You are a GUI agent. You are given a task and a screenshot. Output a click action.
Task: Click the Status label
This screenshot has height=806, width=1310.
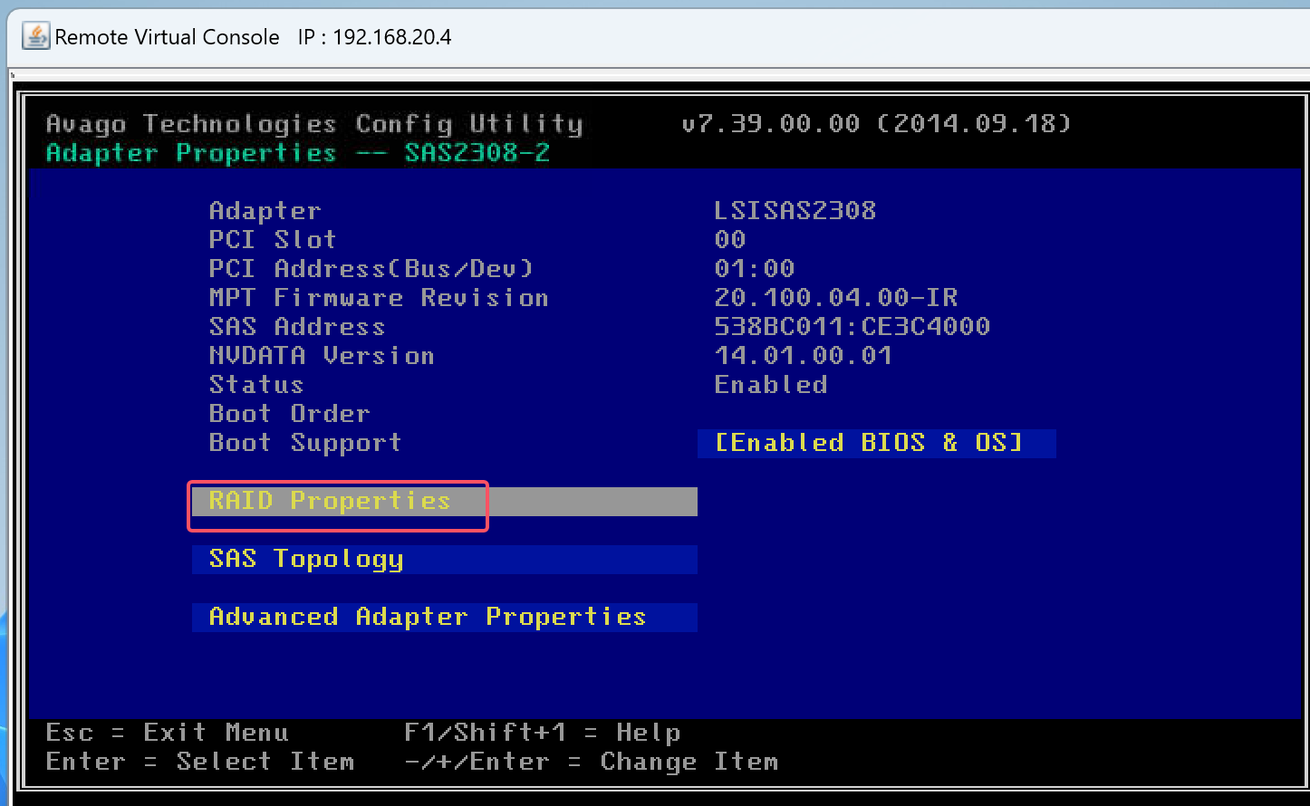pyautogui.click(x=255, y=385)
